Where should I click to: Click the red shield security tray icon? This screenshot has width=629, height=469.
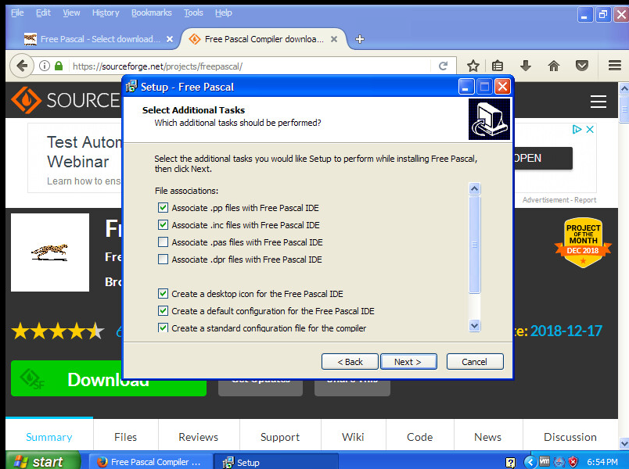pyautogui.click(x=573, y=462)
